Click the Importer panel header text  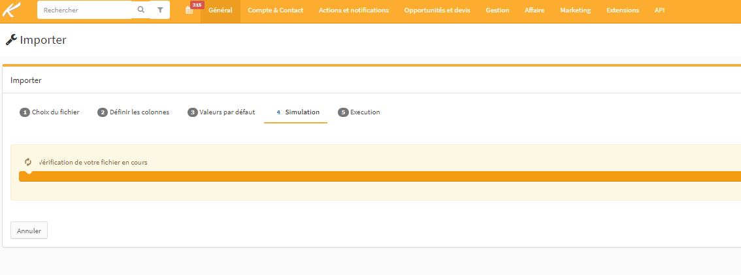[x=26, y=80]
